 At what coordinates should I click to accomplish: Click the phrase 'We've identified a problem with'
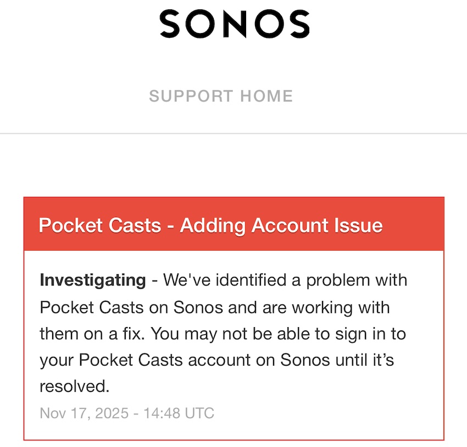(286, 280)
